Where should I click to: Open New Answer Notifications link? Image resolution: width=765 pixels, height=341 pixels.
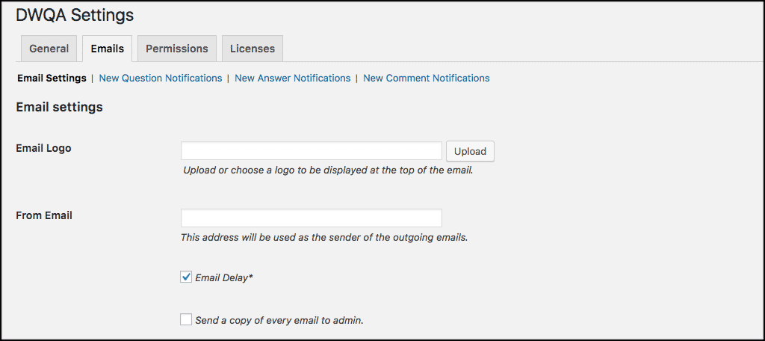pyautogui.click(x=293, y=79)
